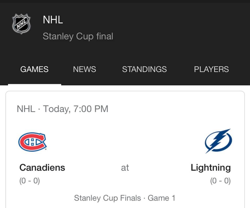This screenshot has width=250, height=208.
Task: Click the NHL league label in game card
Action: (x=26, y=109)
